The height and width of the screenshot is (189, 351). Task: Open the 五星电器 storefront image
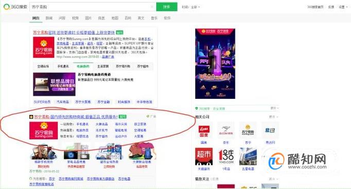pyautogui.click(x=248, y=157)
